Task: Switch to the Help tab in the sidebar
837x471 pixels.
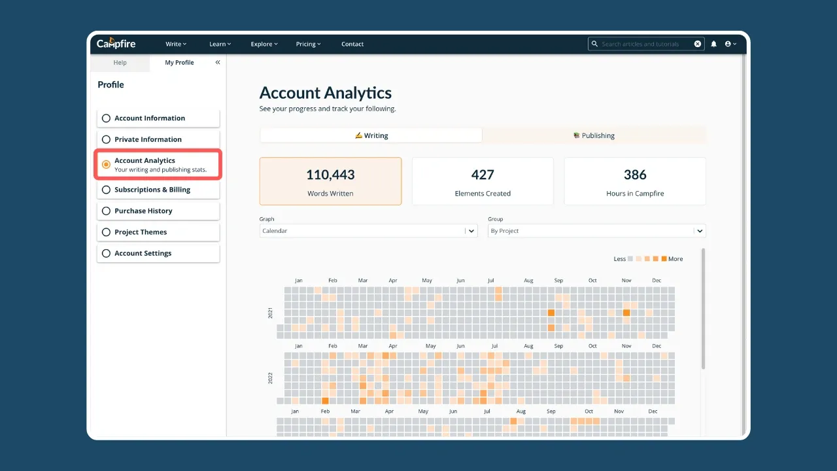Action: tap(120, 62)
